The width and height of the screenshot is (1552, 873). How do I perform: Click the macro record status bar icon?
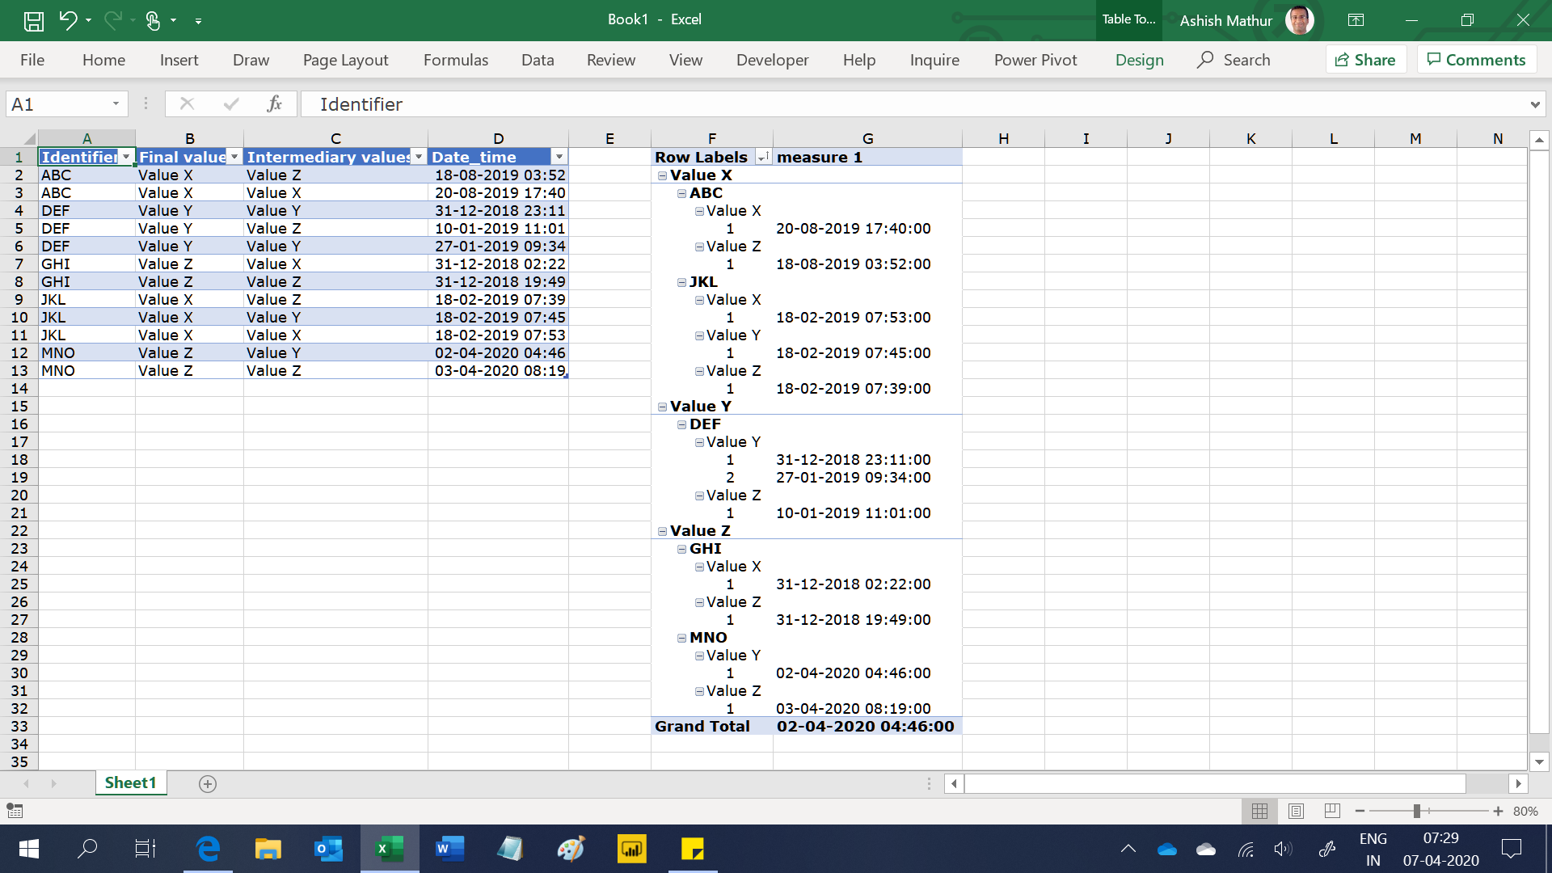pos(15,811)
